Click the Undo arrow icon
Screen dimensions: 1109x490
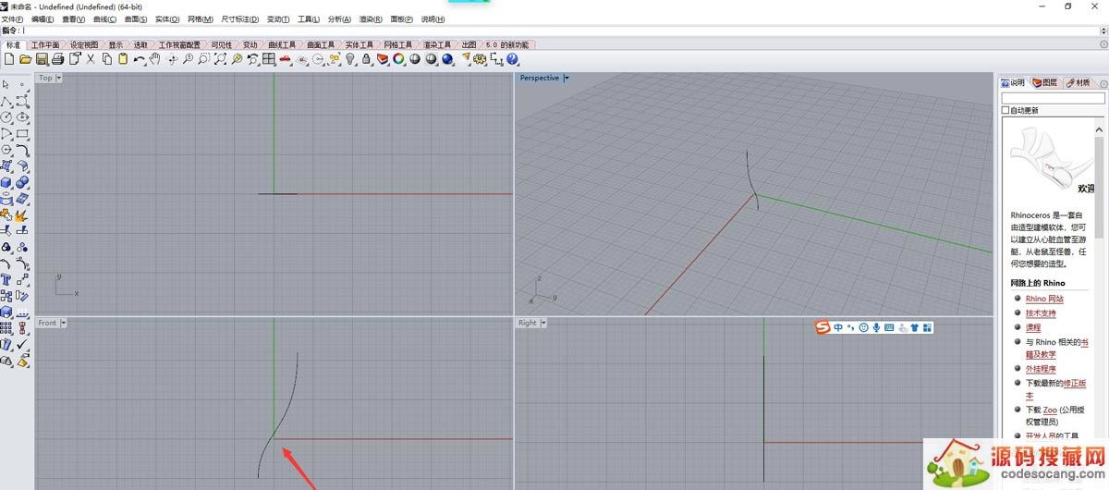pos(139,59)
